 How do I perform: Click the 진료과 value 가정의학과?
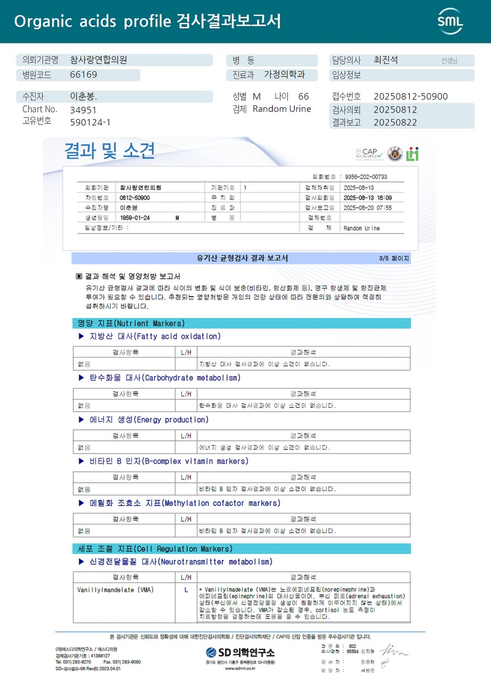point(284,75)
